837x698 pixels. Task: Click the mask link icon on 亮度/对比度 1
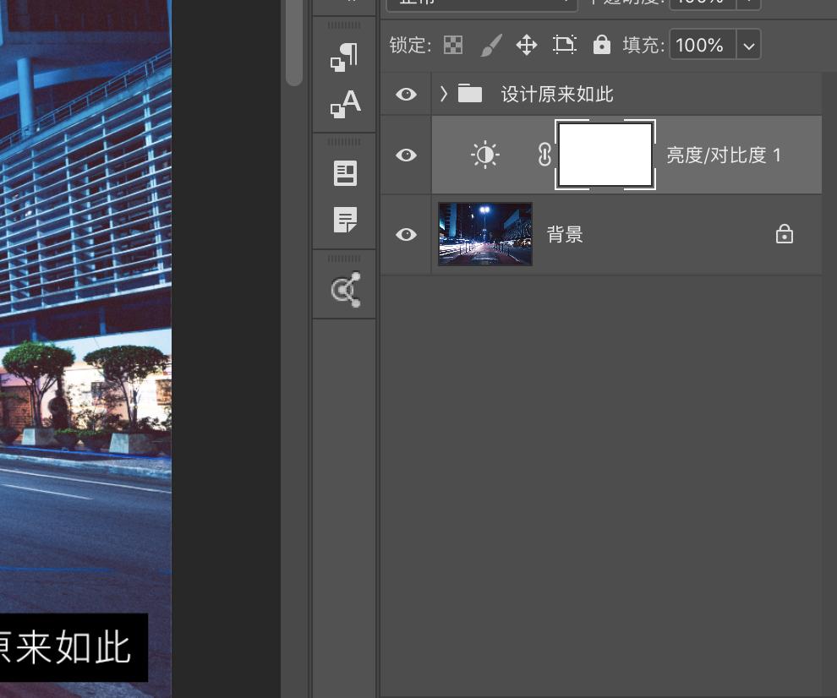[544, 155]
